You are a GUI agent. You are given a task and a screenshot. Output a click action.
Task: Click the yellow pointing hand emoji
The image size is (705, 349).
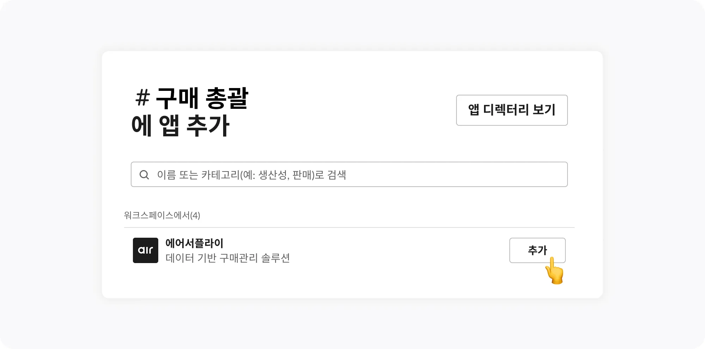[x=554, y=271]
